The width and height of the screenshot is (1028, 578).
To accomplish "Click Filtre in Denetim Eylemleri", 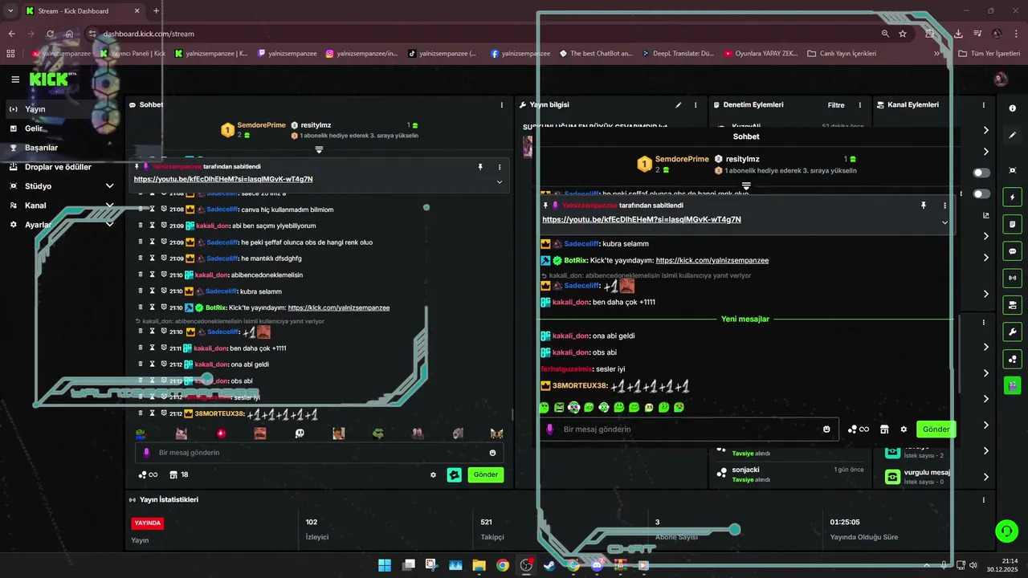I will pos(836,105).
